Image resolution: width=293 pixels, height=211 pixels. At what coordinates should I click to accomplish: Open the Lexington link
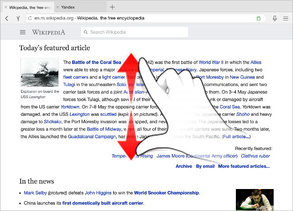click(x=80, y=114)
